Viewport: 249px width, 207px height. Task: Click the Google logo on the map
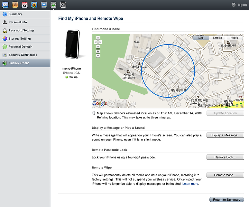pyautogui.click(x=100, y=103)
